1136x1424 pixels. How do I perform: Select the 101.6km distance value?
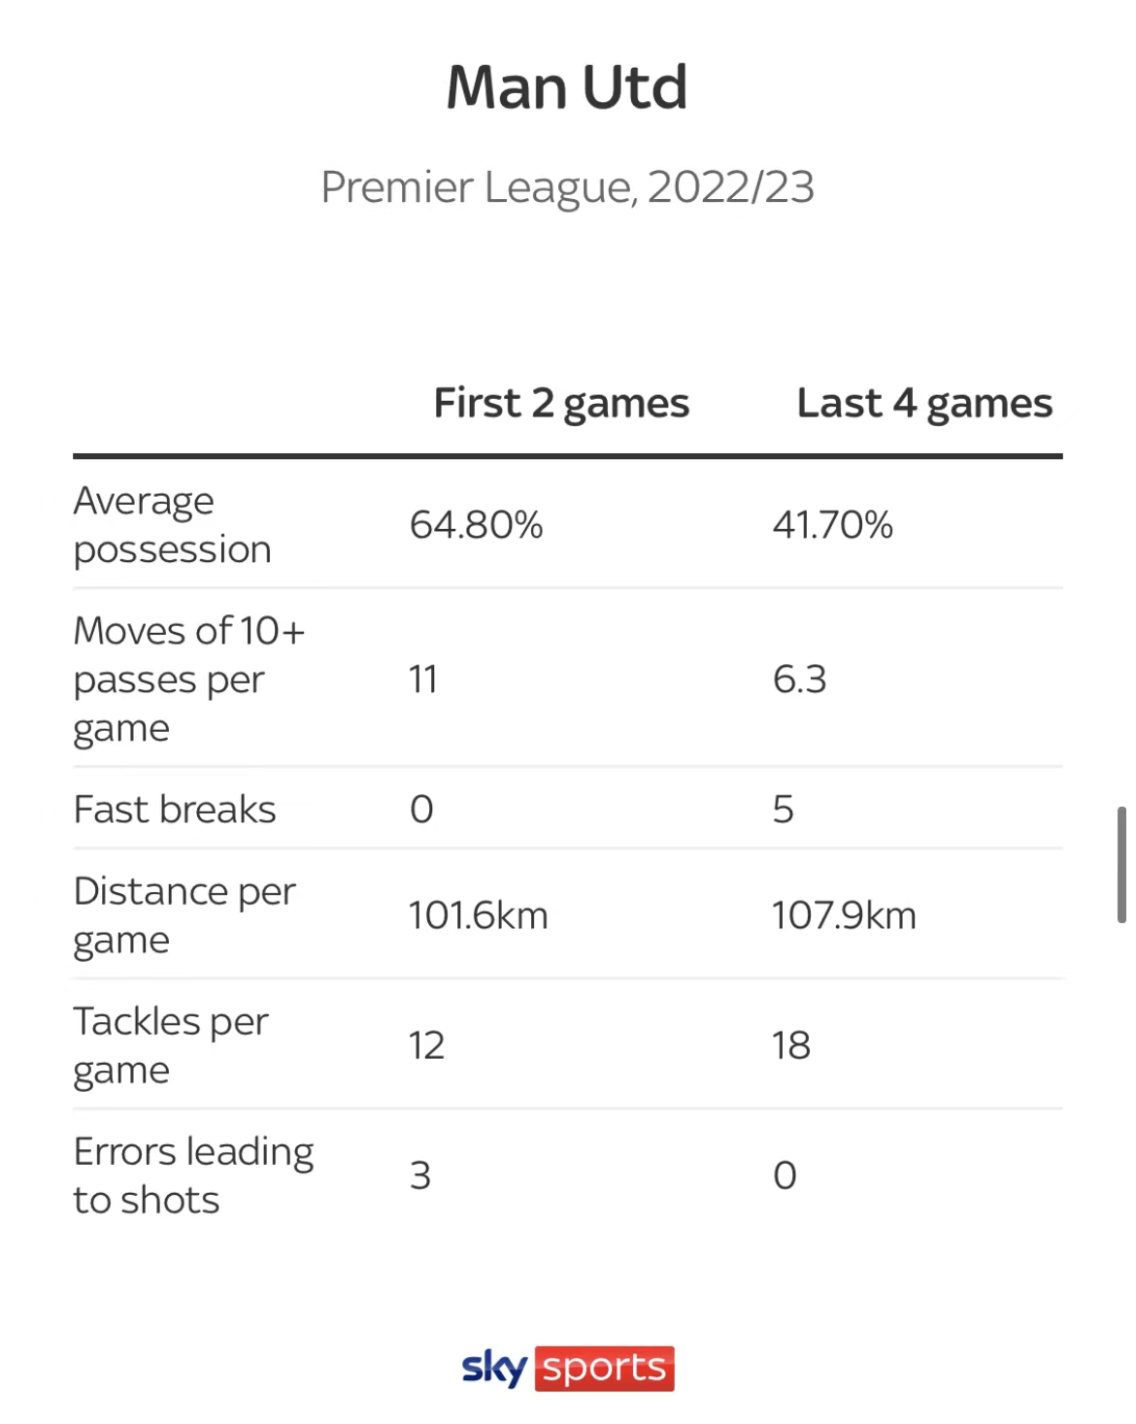[478, 915]
